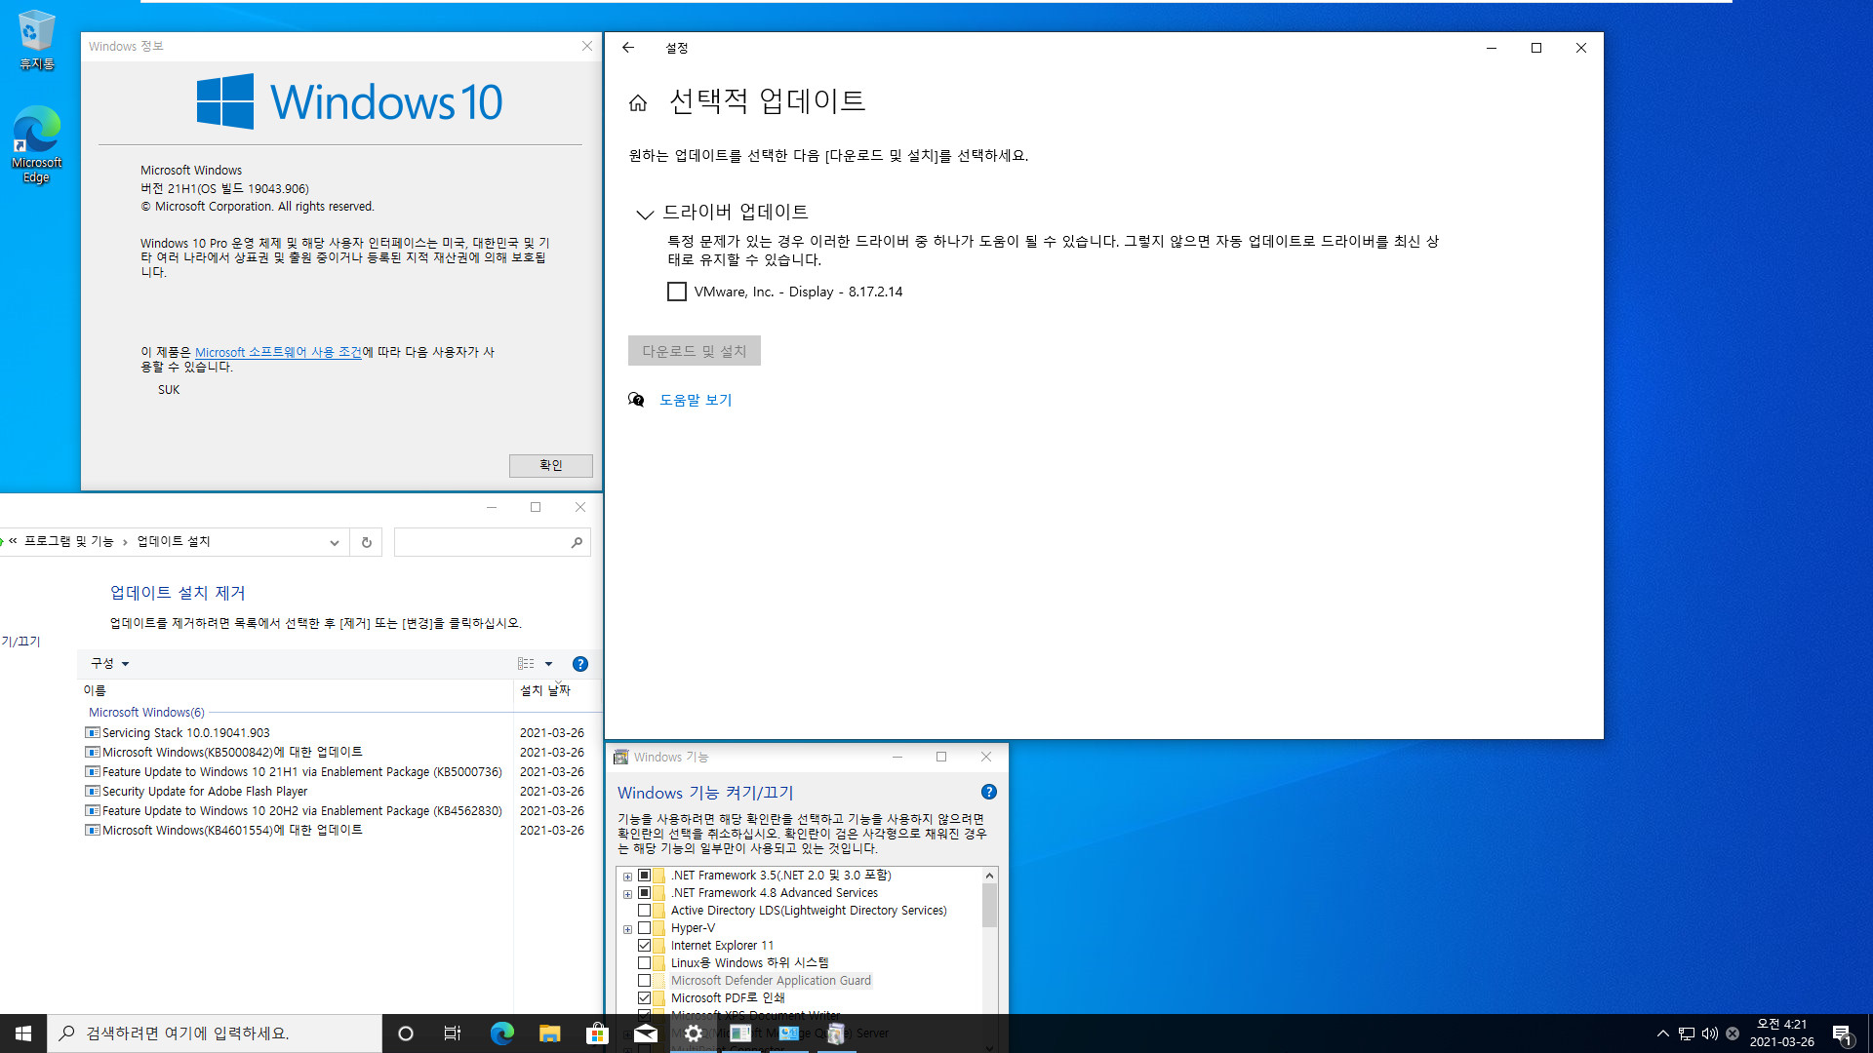Toggle the .NET Framework 4.8 Advanced Services checkbox
The width and height of the screenshot is (1873, 1053).
[644, 893]
